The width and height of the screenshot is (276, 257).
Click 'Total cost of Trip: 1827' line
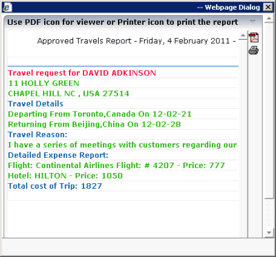(55, 186)
